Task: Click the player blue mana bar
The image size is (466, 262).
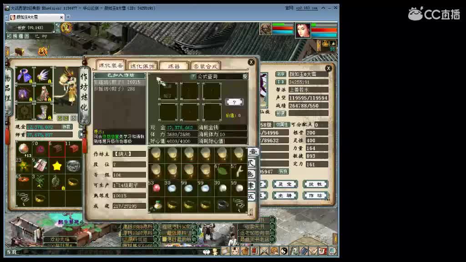Action: (x=324, y=35)
